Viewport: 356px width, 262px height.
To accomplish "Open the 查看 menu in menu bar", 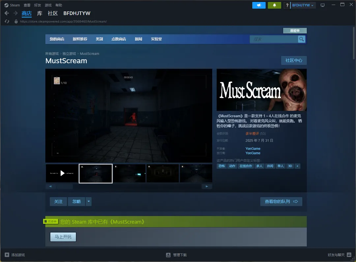I will [27, 5].
